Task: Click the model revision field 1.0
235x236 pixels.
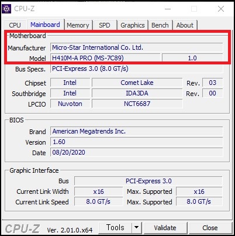Action: coord(192,58)
